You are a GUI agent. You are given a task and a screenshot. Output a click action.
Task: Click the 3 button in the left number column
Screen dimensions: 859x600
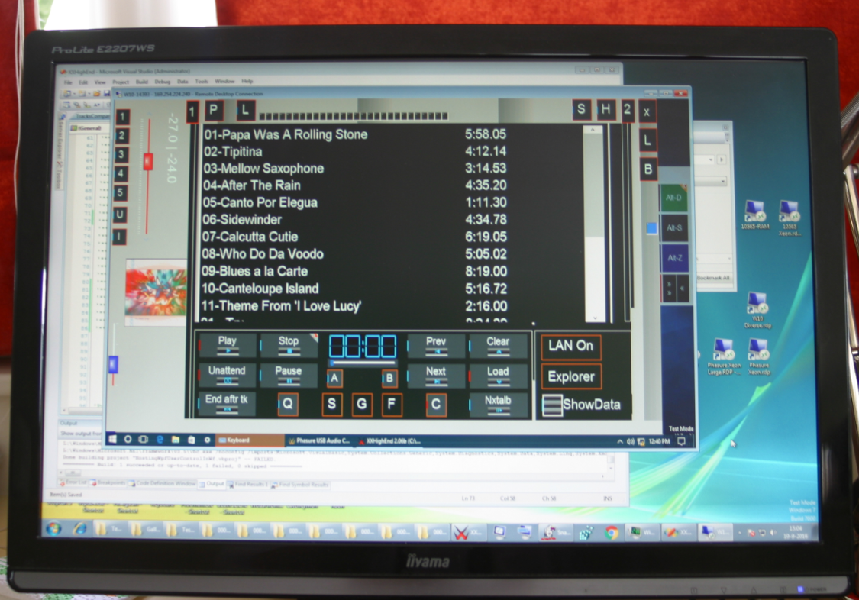pos(121,154)
